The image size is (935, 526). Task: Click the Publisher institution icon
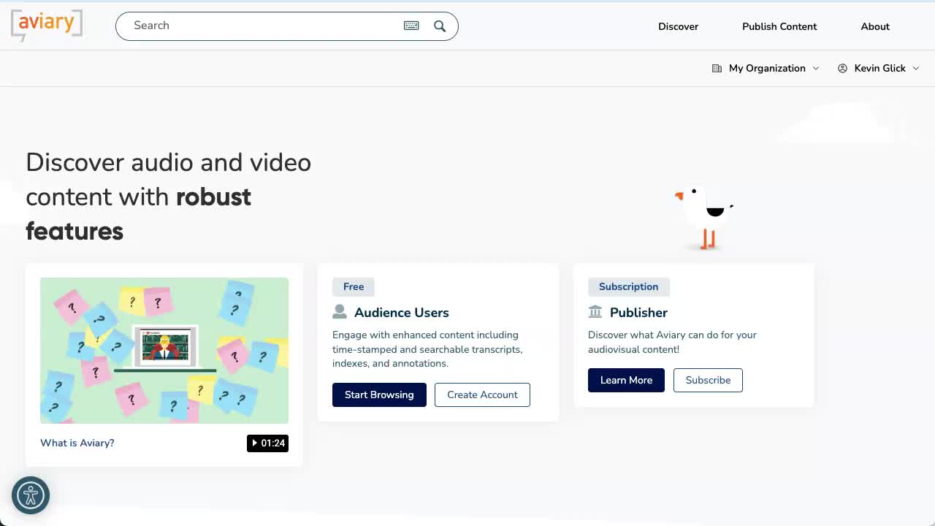click(x=595, y=312)
